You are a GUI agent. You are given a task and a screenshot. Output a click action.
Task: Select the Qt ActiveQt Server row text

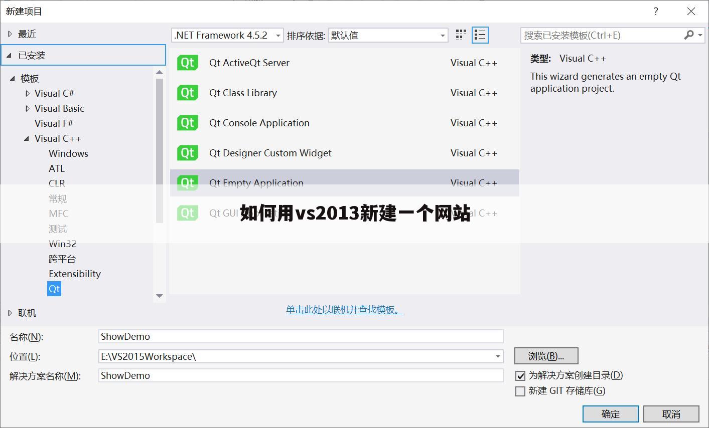[249, 63]
